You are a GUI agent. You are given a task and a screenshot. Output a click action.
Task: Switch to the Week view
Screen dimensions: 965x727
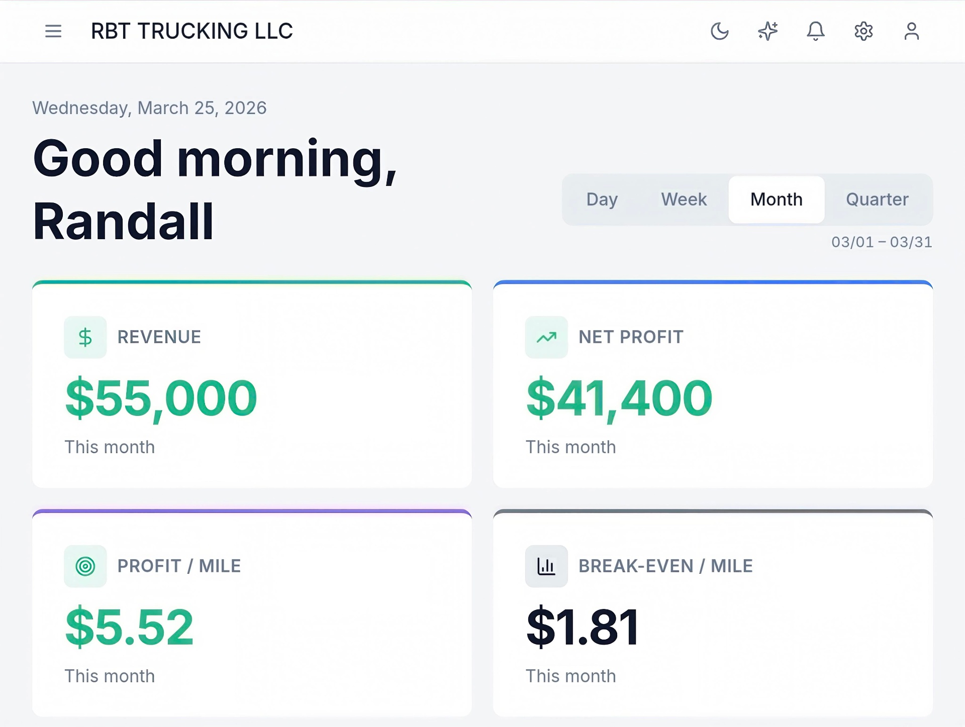coord(684,199)
